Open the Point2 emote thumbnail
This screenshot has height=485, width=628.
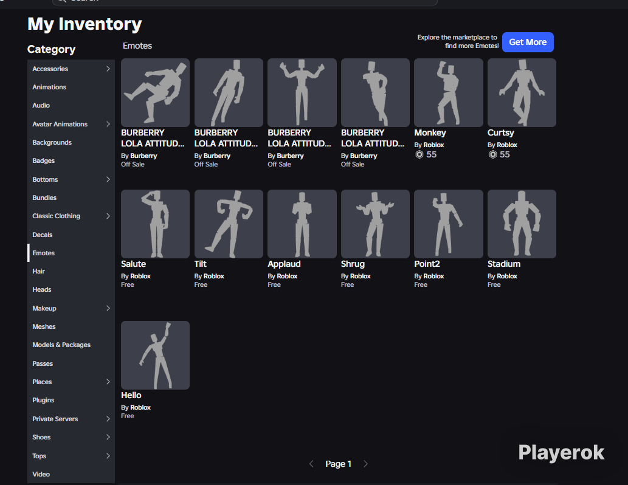coord(448,224)
